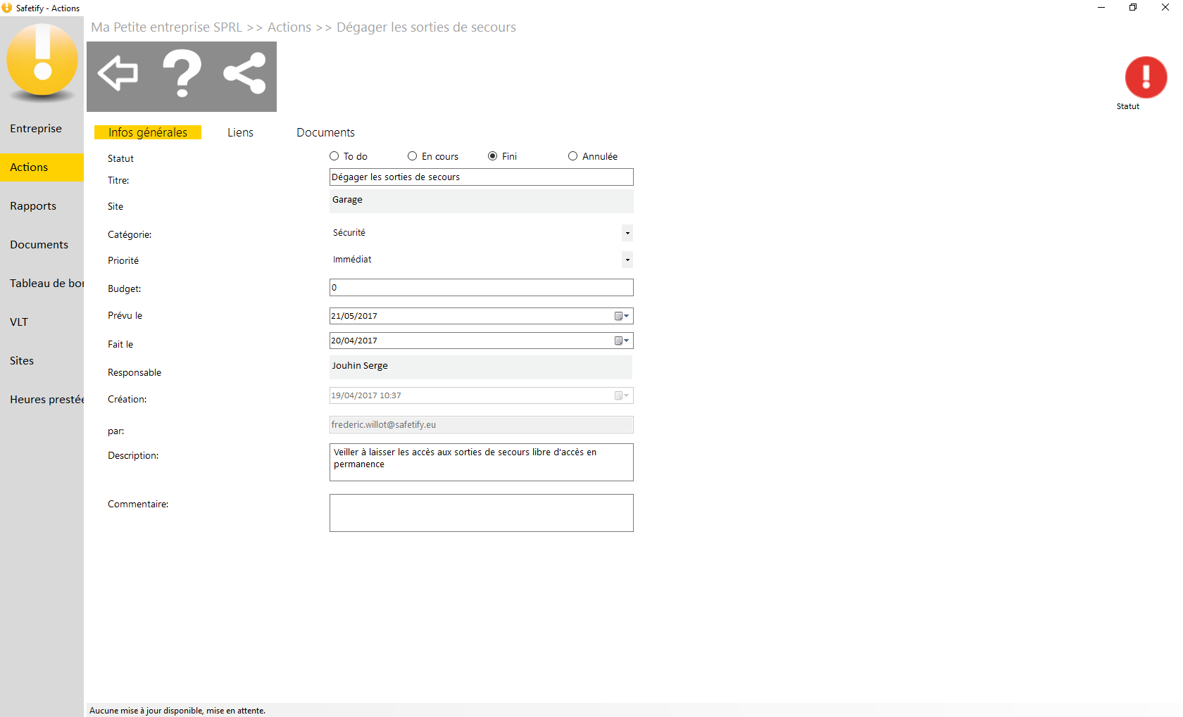Switch to the Documents tab
Screen dimensions: 1183x717
pyautogui.click(x=325, y=132)
